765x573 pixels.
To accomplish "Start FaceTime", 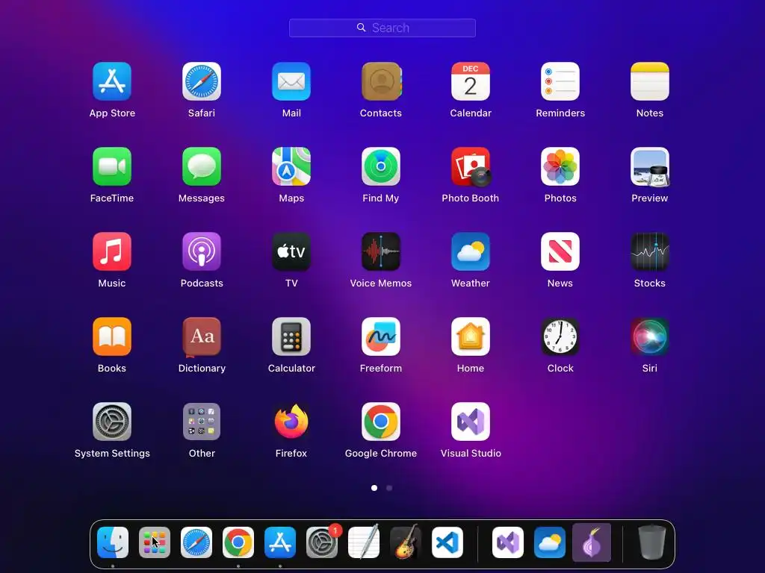I will (x=112, y=166).
